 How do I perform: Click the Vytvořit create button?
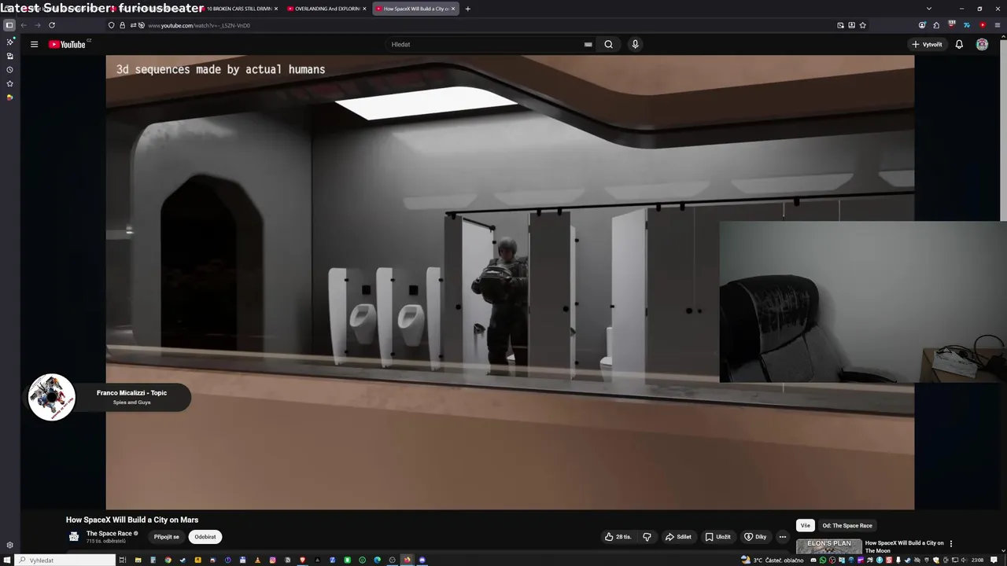[x=927, y=44]
